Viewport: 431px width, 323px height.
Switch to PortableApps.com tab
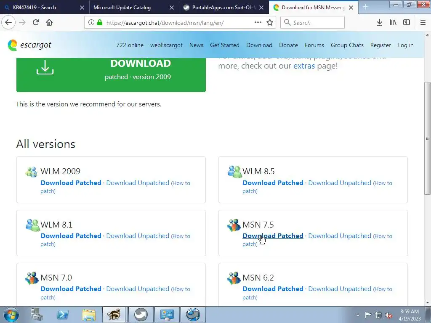click(224, 8)
